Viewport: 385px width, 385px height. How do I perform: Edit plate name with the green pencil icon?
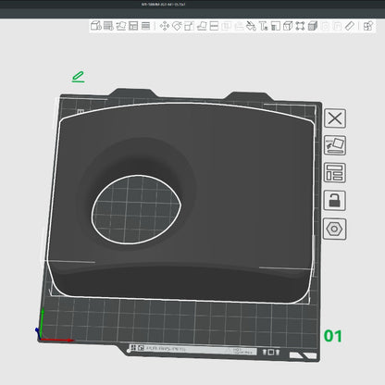click(78, 77)
